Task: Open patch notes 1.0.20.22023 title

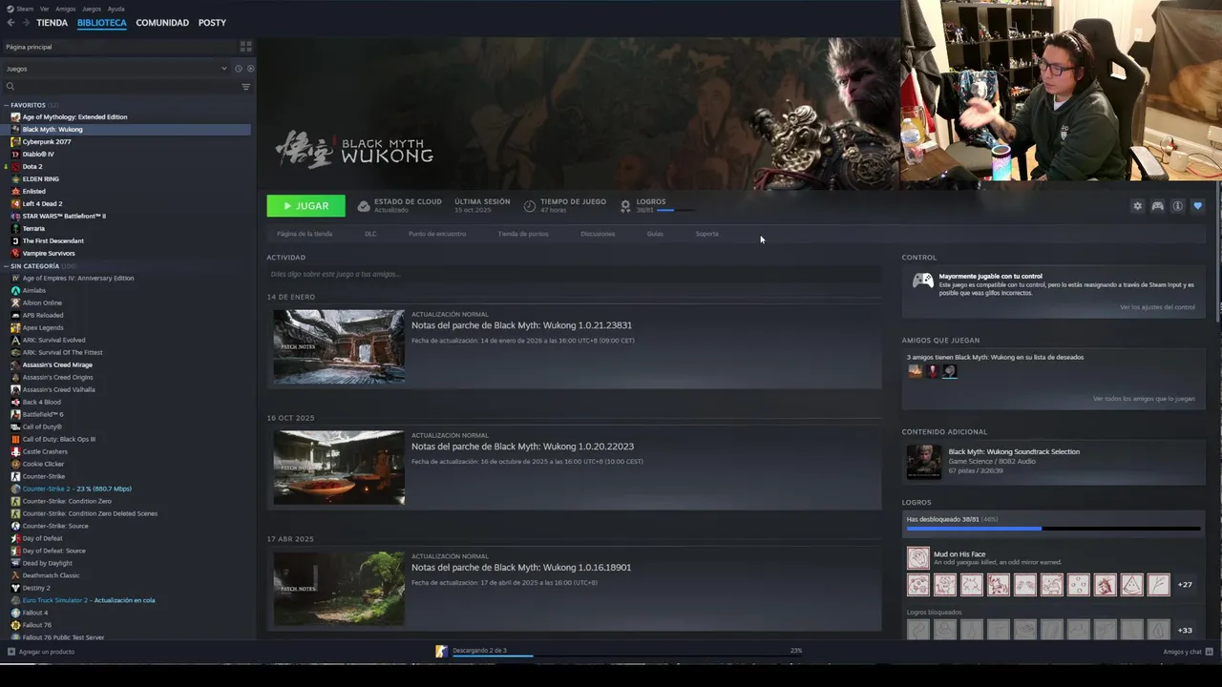Action: click(x=522, y=447)
